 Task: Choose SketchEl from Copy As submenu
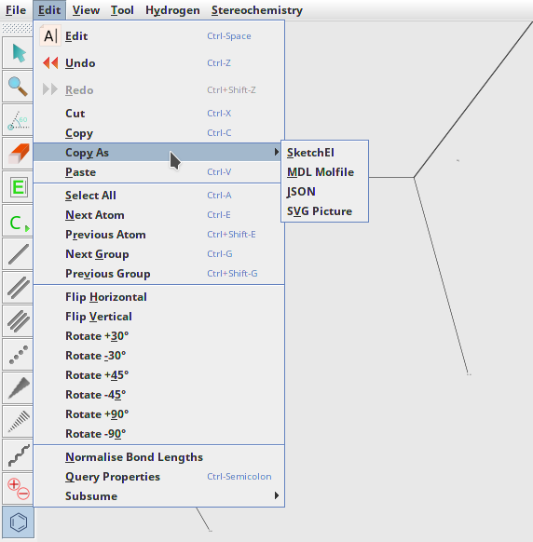coord(325,153)
